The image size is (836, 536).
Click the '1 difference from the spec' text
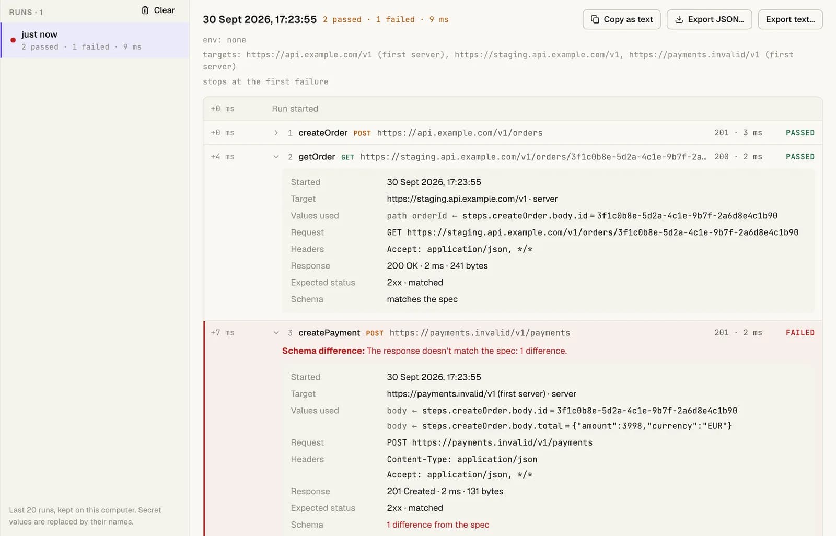point(438,525)
